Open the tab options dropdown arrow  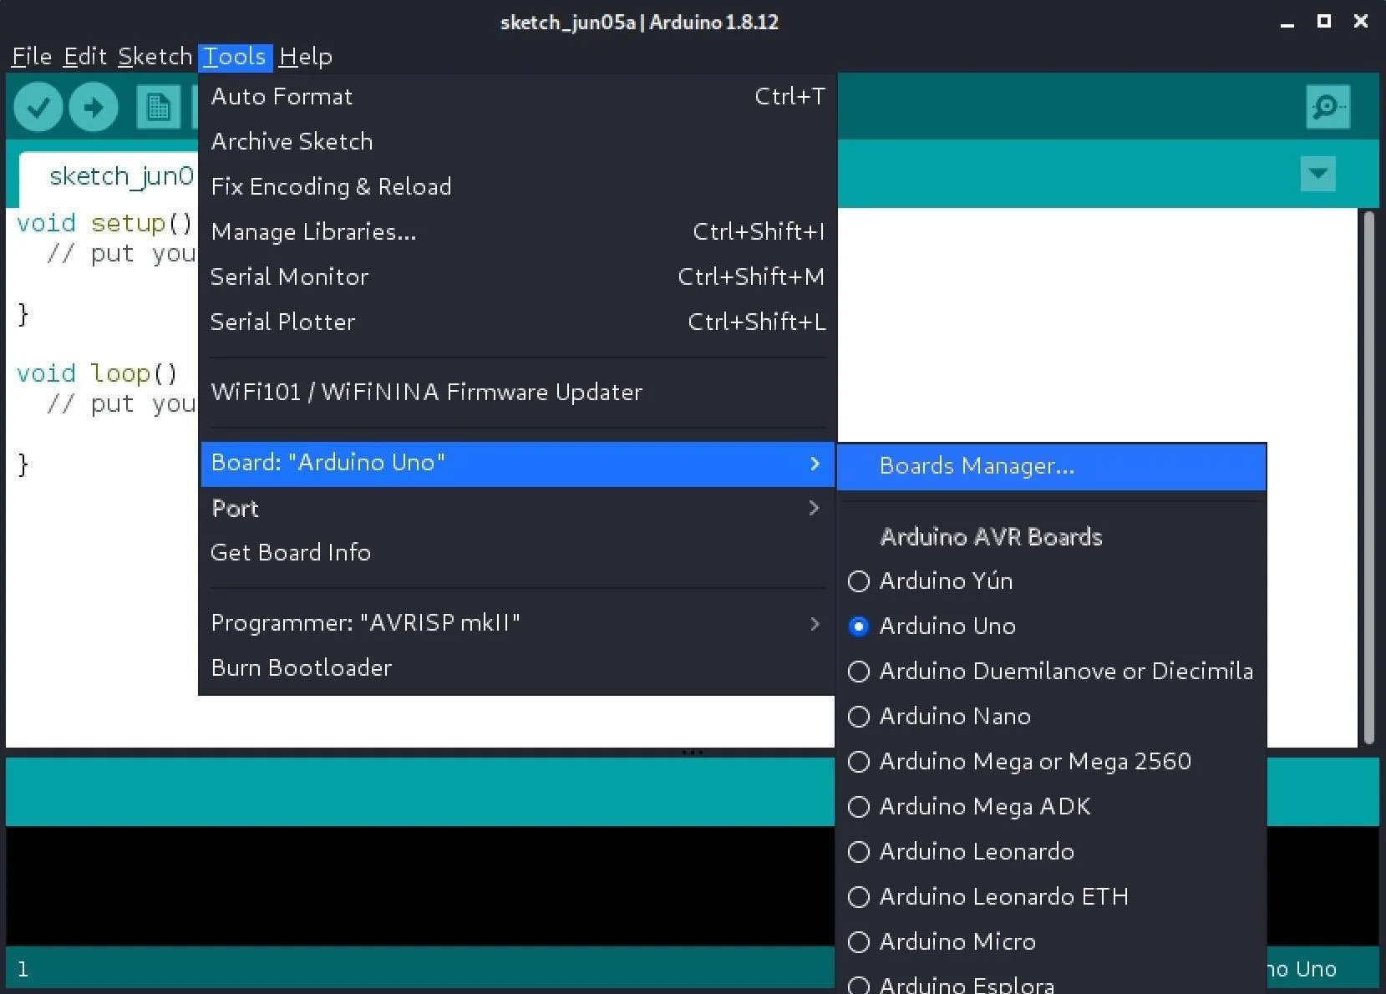tap(1318, 174)
